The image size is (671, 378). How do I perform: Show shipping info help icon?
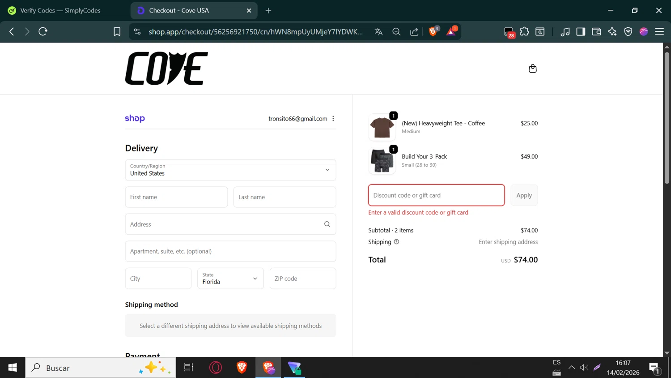(x=396, y=242)
